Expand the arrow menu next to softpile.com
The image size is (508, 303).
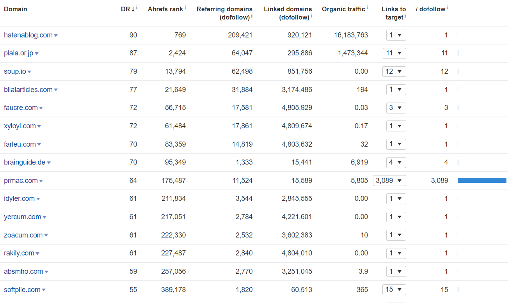(x=44, y=290)
